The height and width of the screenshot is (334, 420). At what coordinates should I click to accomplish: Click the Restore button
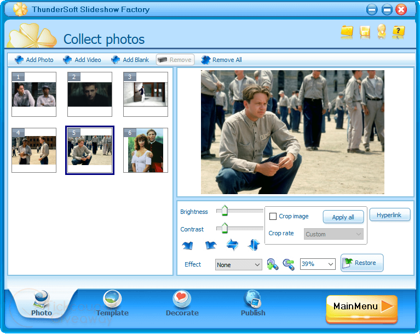pyautogui.click(x=362, y=263)
